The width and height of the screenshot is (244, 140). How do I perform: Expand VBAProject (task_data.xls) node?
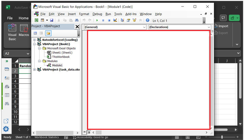coord(34,69)
